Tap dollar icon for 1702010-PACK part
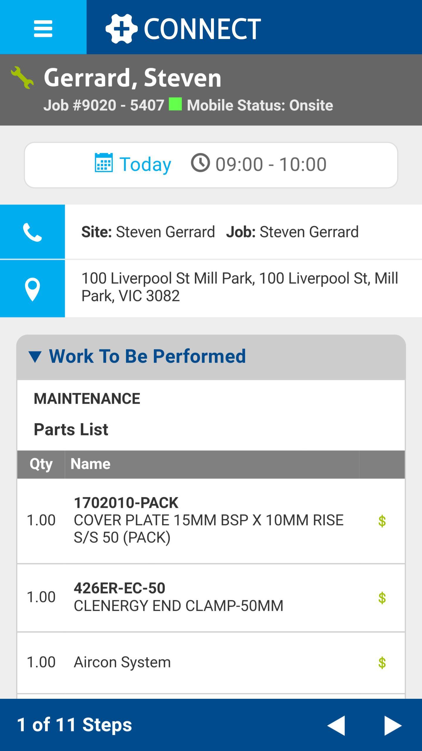Image resolution: width=422 pixels, height=751 pixels. tap(382, 521)
